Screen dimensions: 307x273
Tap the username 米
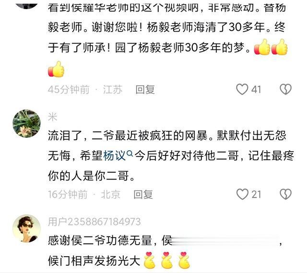click(x=52, y=117)
